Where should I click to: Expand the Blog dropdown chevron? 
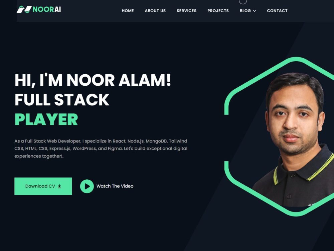click(x=255, y=11)
